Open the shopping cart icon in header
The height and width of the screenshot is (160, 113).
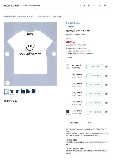[100, 5]
